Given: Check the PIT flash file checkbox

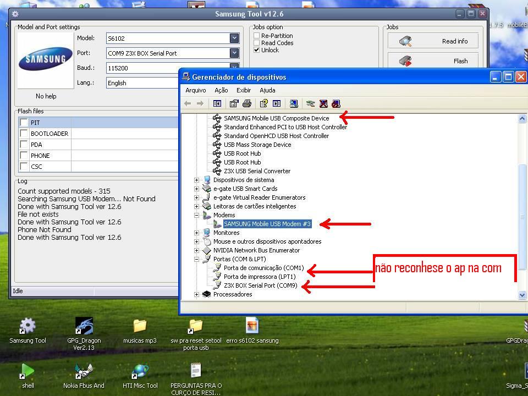Looking at the screenshot, I should [x=24, y=122].
